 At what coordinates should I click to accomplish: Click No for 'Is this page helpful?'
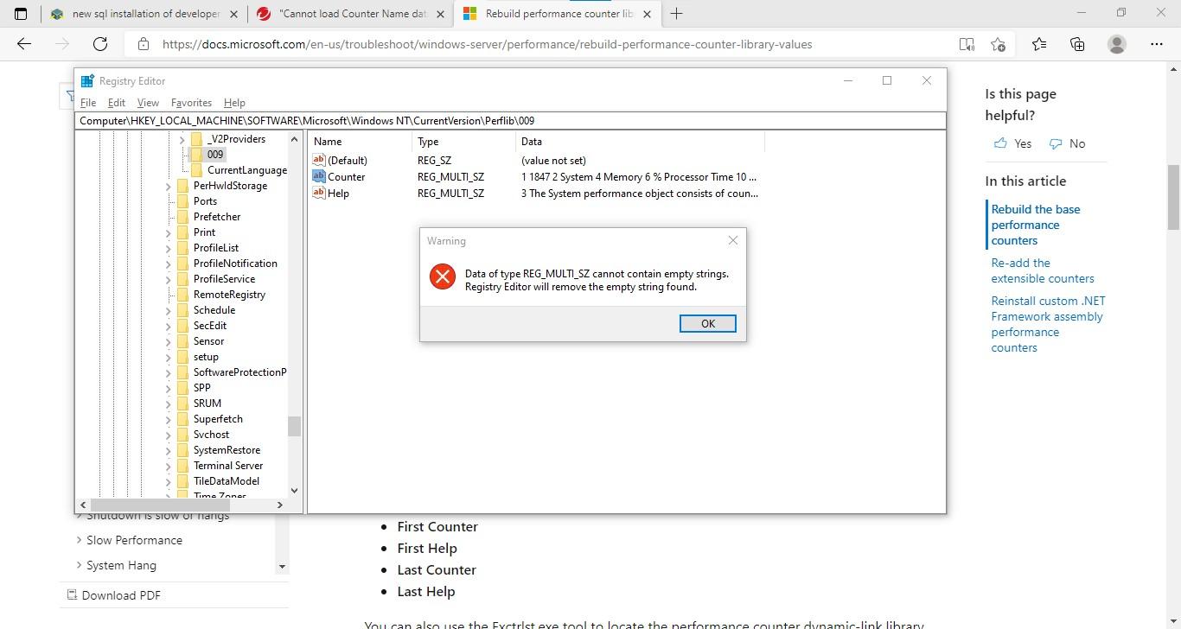pos(1067,143)
